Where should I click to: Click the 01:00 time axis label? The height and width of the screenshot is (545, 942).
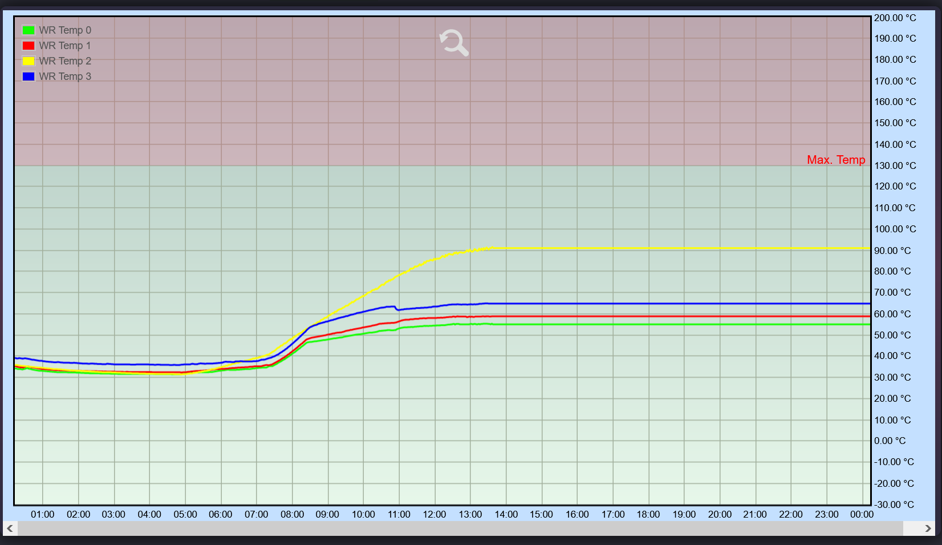43,514
